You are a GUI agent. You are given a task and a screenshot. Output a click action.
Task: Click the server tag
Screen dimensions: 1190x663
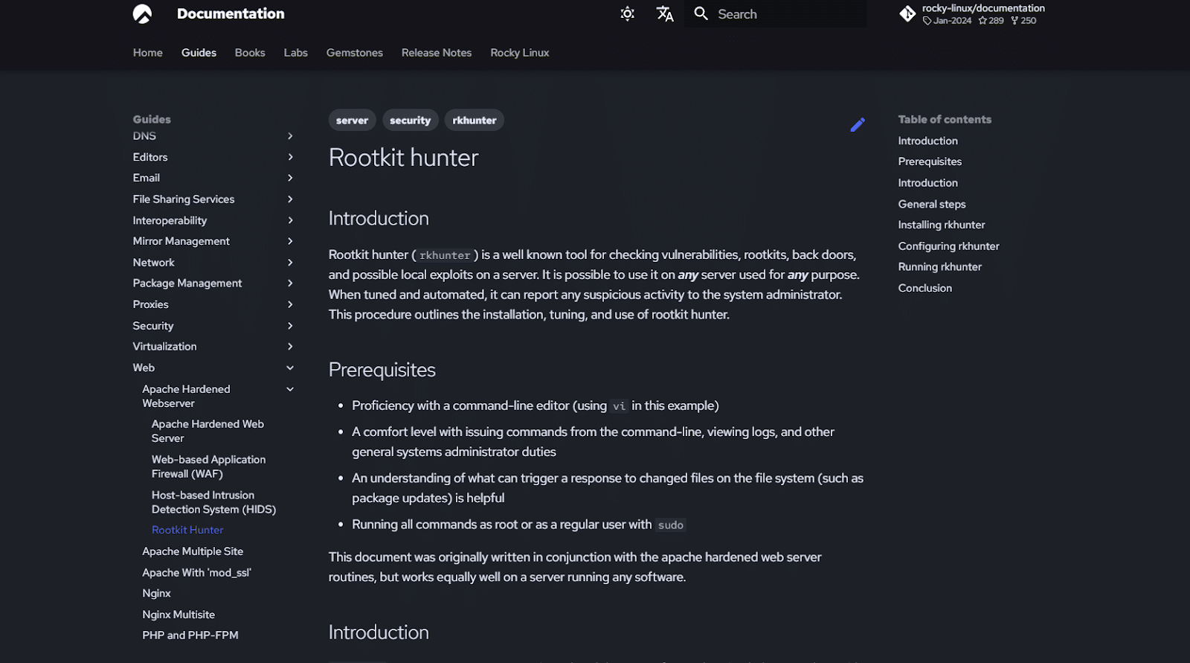pyautogui.click(x=352, y=121)
